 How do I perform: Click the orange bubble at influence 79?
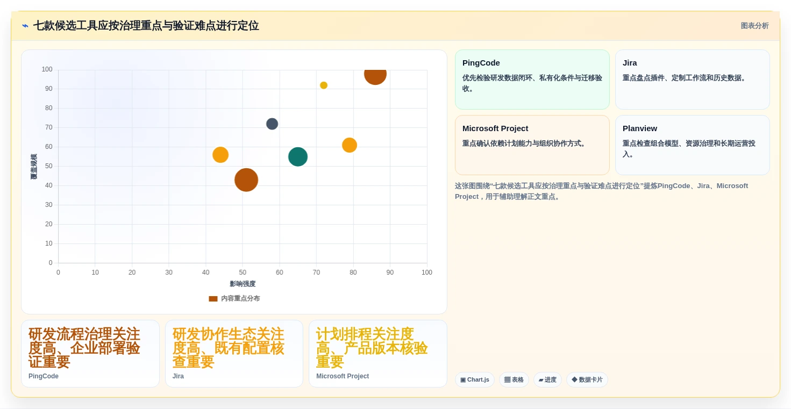[x=350, y=145]
